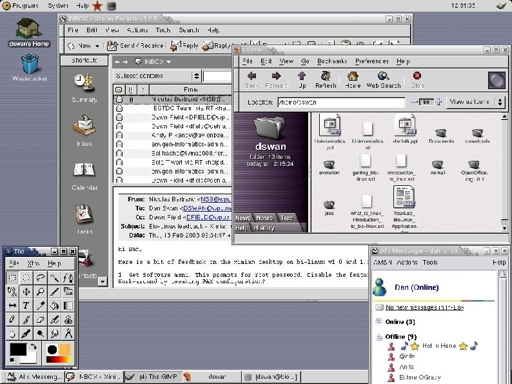Screen dimensions: 512x384
Task: Click the active gradient swatch in GIMP
Action: [58, 359]
